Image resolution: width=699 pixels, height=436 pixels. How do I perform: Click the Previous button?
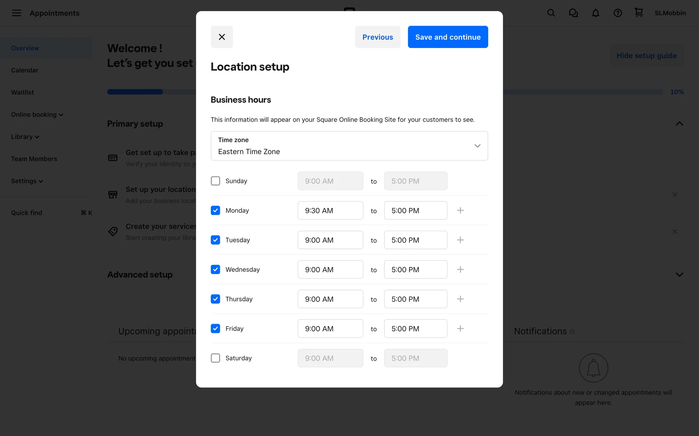378,37
